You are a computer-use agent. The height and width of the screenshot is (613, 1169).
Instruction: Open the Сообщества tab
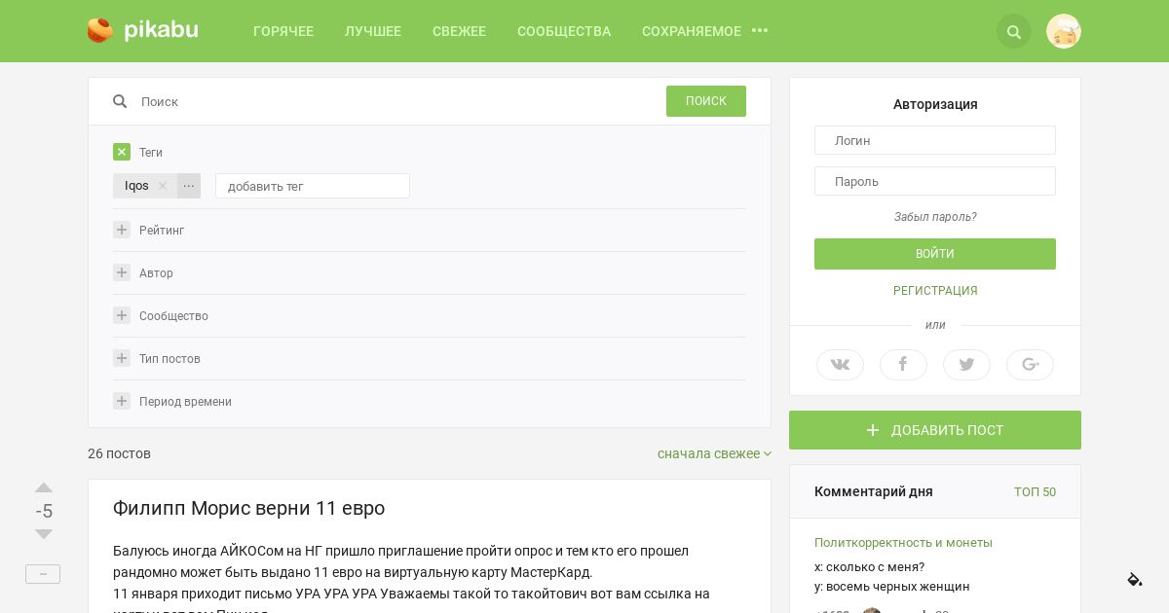564,31
